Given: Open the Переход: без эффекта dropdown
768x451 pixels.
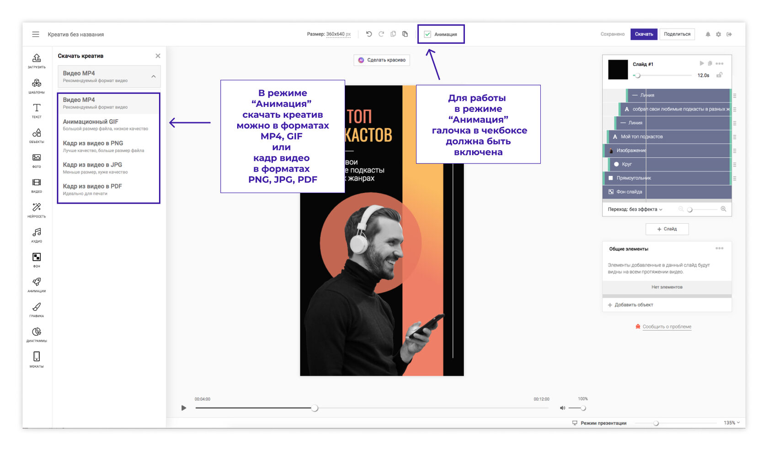Looking at the screenshot, I should pos(635,209).
